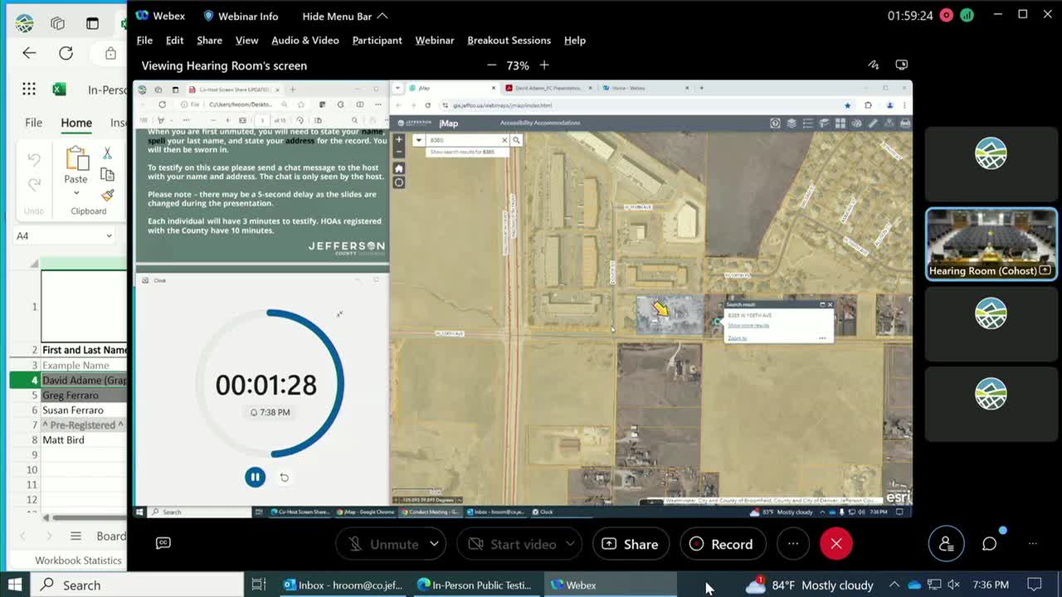
Task: Click the Record button
Action: (721, 544)
